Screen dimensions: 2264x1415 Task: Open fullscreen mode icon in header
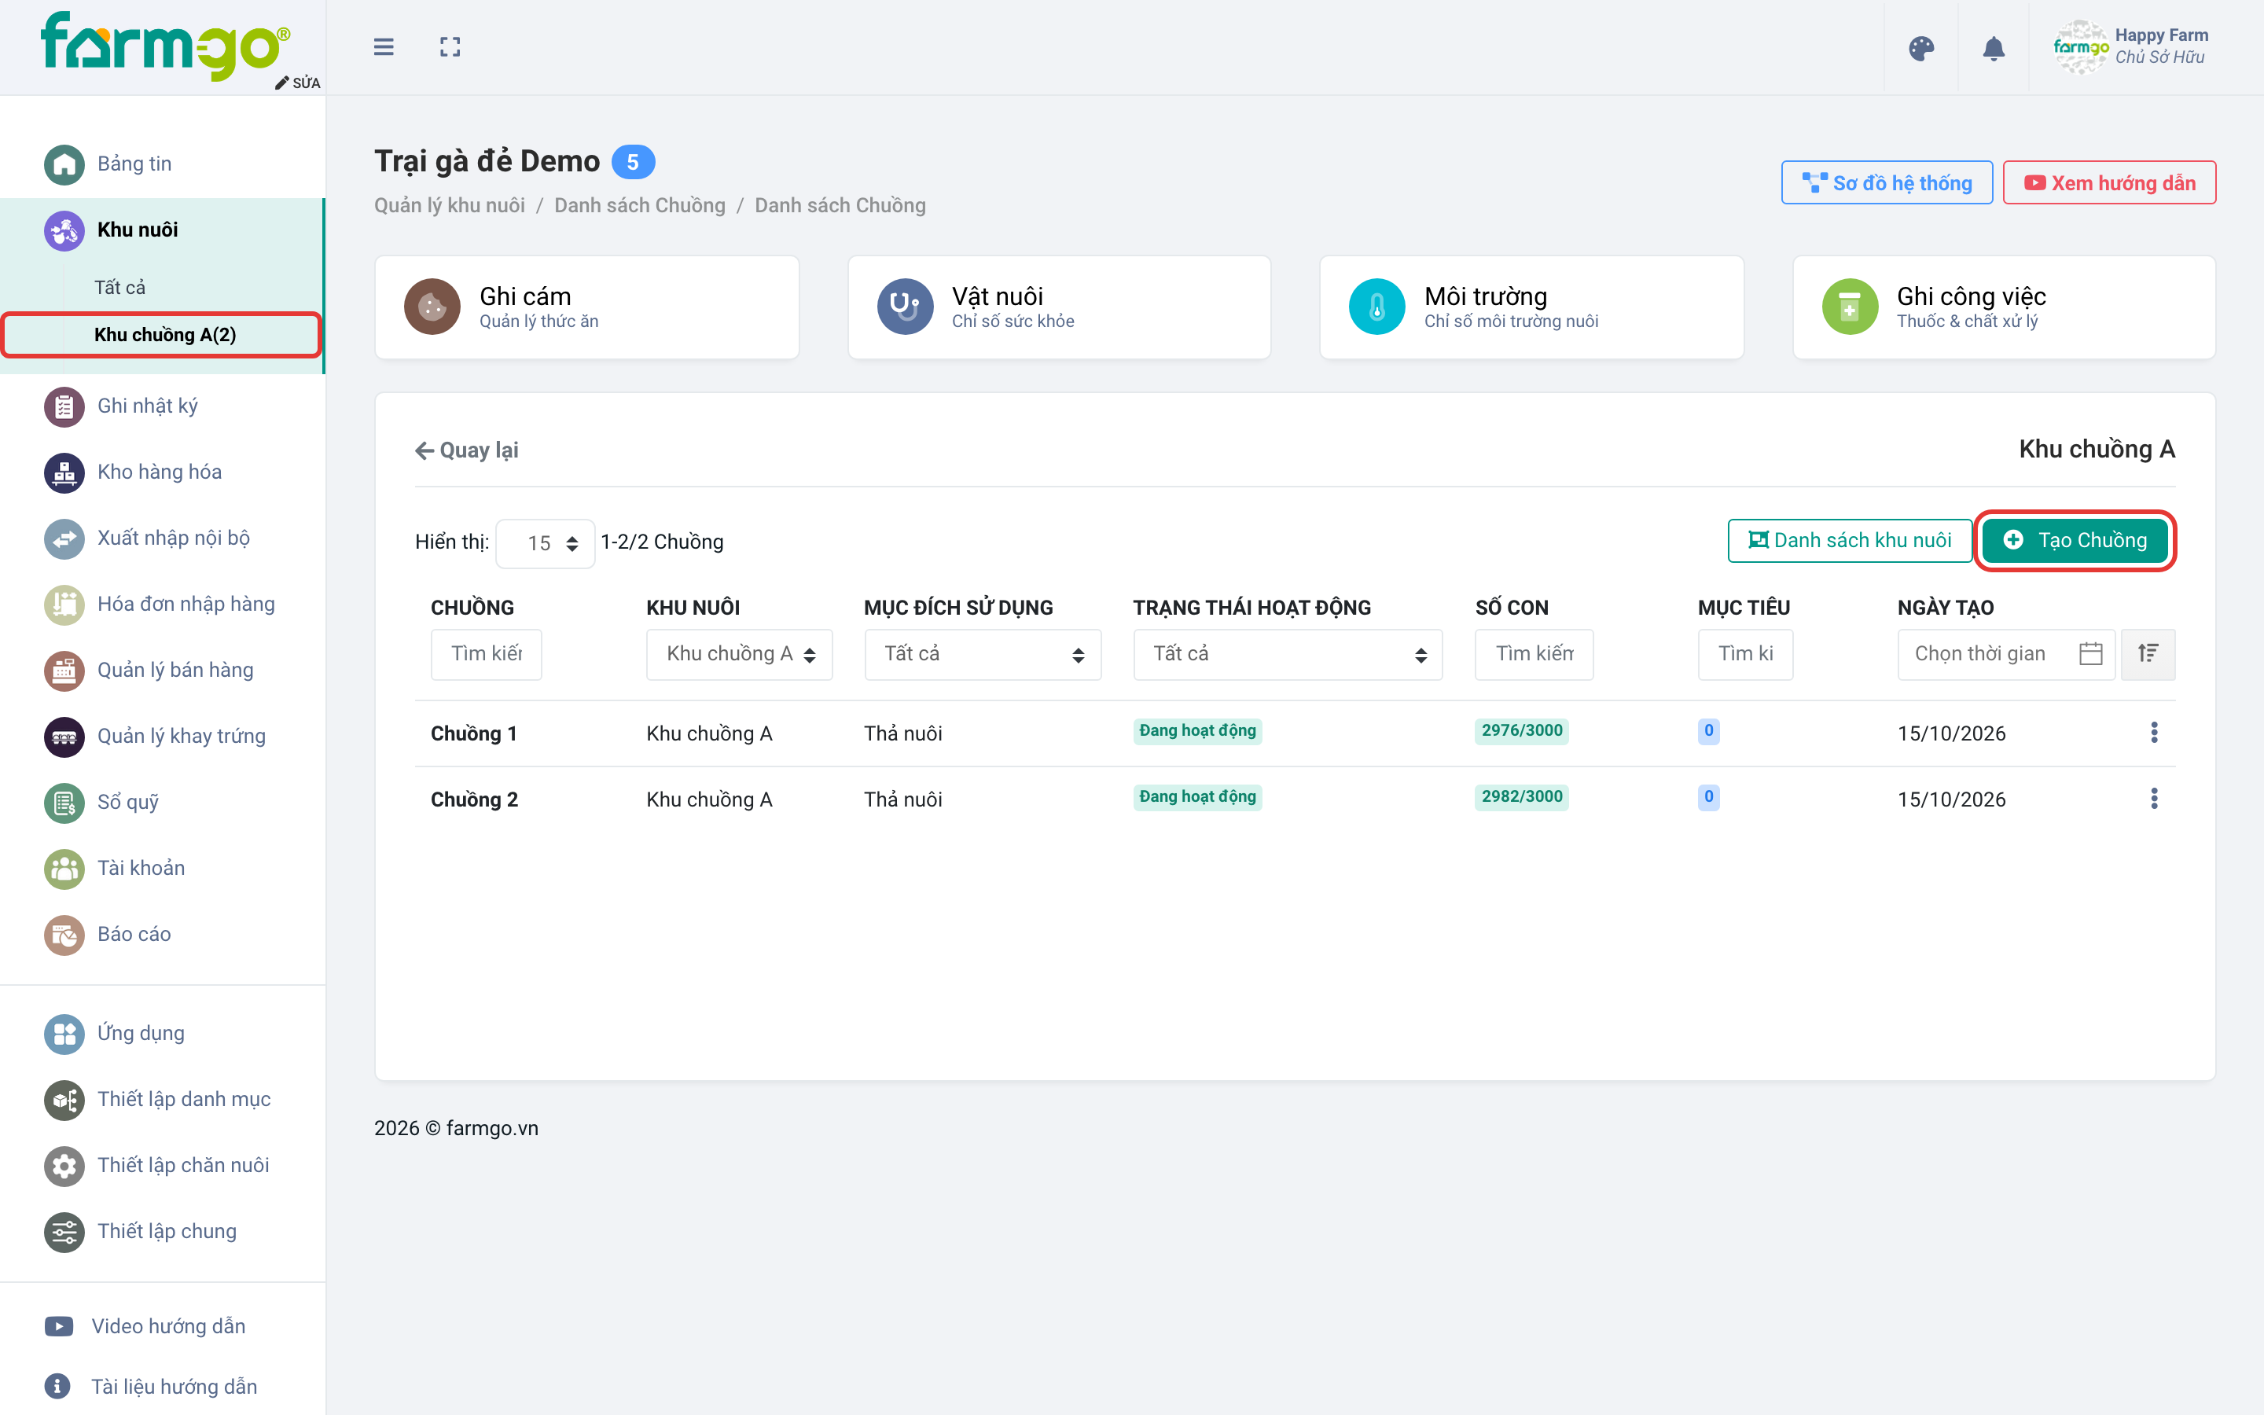click(x=450, y=47)
